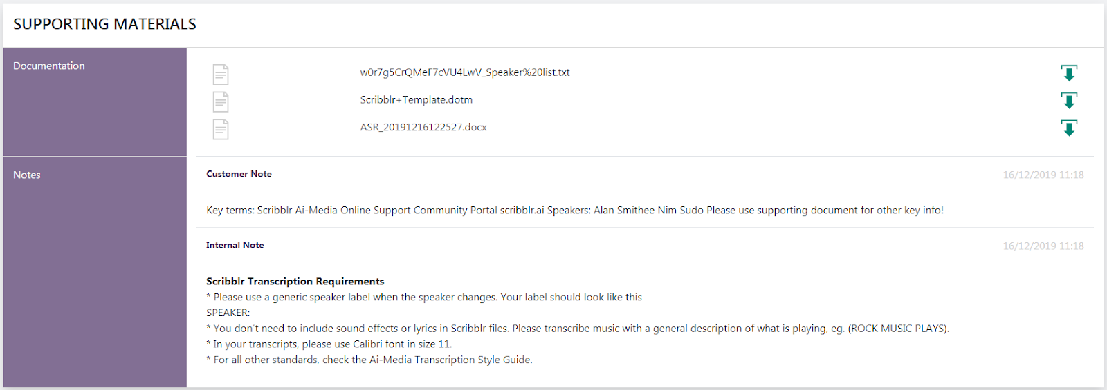Click the Internal Note timestamp
Viewport: 1107px width, 390px height.
click(1043, 246)
